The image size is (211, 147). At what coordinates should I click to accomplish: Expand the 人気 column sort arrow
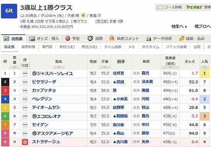click(204, 67)
